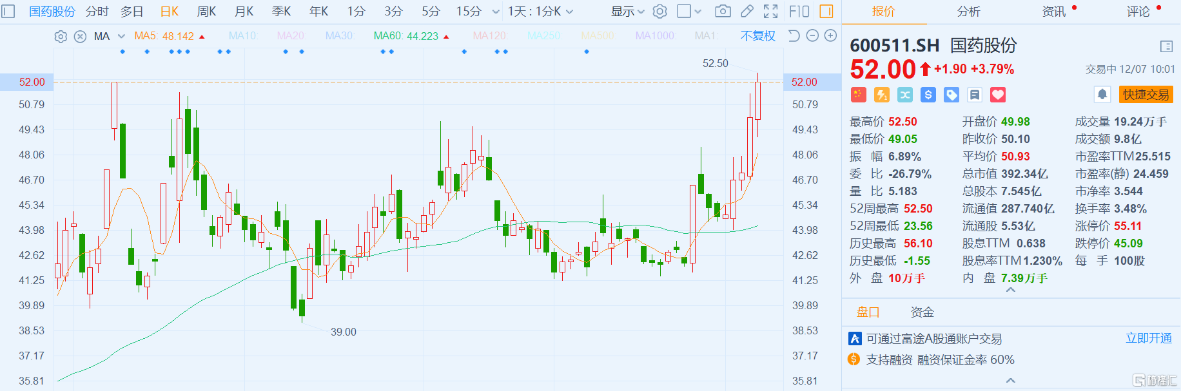Image resolution: width=1181 pixels, height=391 pixels.
Task: Remove the MA indicator with X icon
Action: tap(80, 37)
